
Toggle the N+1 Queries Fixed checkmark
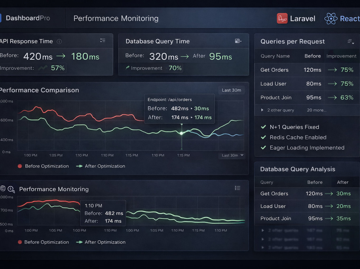pyautogui.click(x=264, y=127)
